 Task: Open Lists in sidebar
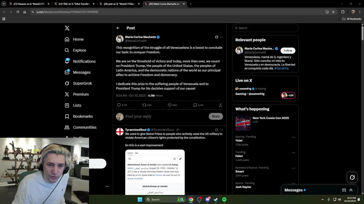(x=73, y=105)
